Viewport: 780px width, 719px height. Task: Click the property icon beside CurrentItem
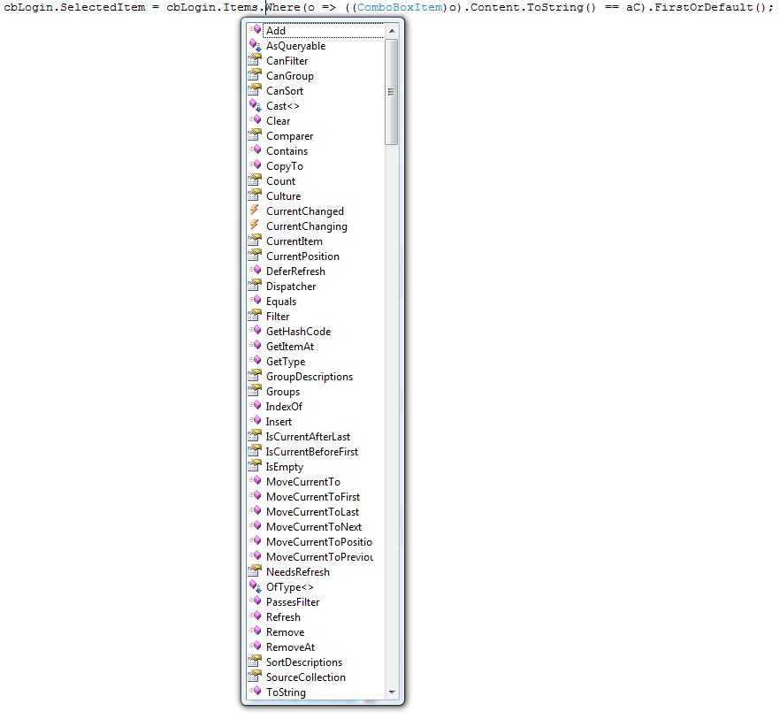click(x=256, y=241)
